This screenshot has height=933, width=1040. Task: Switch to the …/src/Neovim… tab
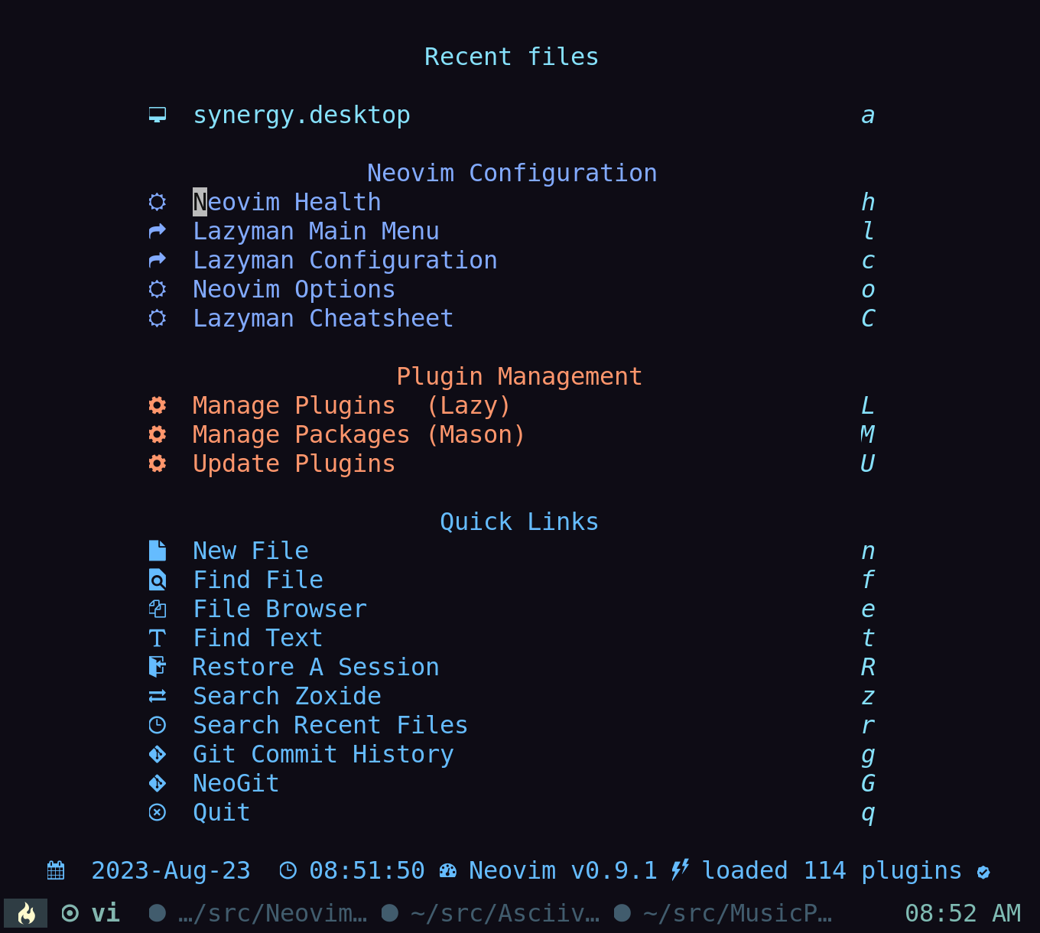pyautogui.click(x=258, y=913)
